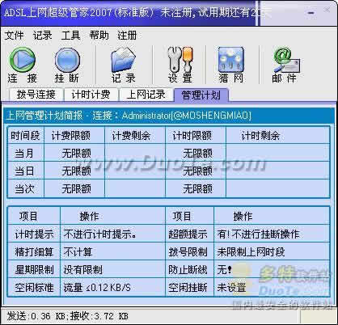Open the 记录 menu in menu bar
This screenshot has height=325, width=338.
42,36
